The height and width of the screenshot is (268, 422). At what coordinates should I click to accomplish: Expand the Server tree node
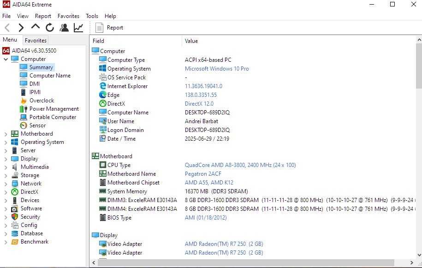(6, 151)
